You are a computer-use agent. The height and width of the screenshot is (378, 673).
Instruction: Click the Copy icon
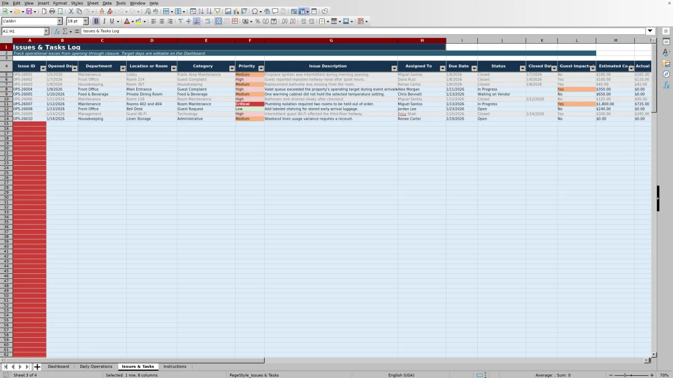coord(79,11)
